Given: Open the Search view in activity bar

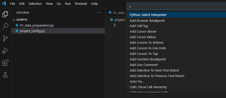Looking at the screenshot, I should point(5,26).
